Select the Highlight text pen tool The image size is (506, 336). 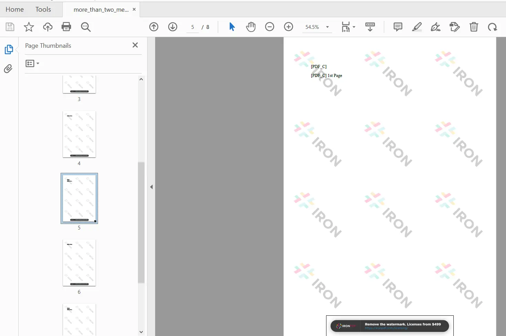point(417,27)
